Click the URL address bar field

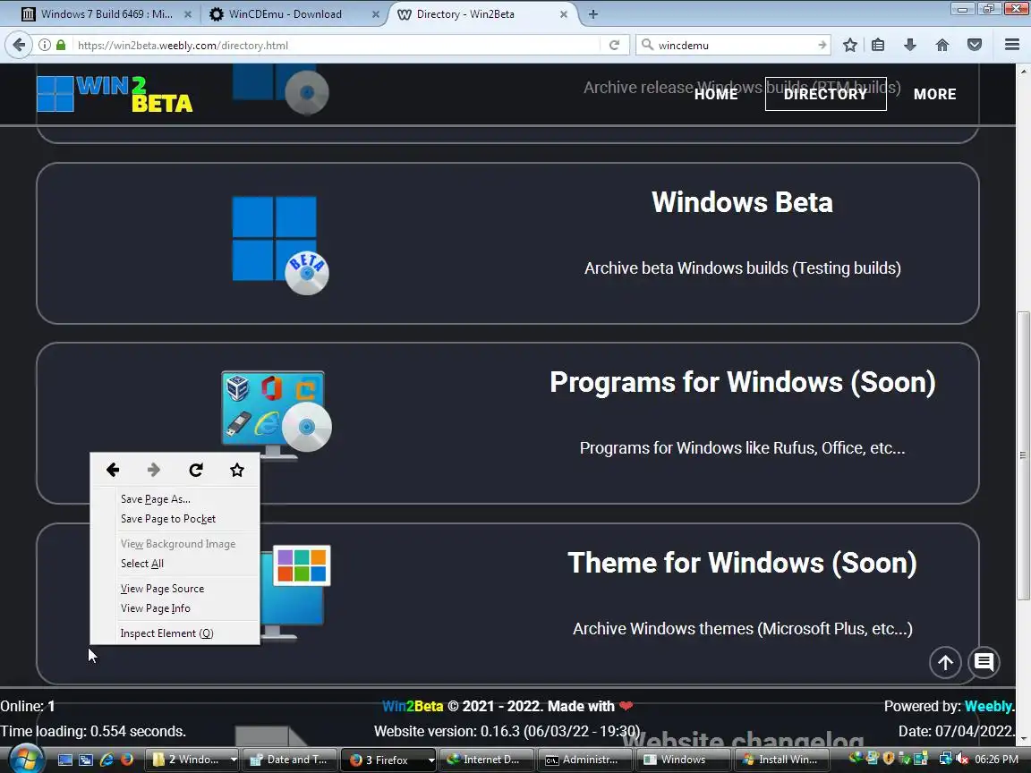click(336, 46)
